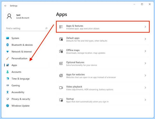Click the test account name
155x119 pixels.
pyautogui.click(x=18, y=15)
